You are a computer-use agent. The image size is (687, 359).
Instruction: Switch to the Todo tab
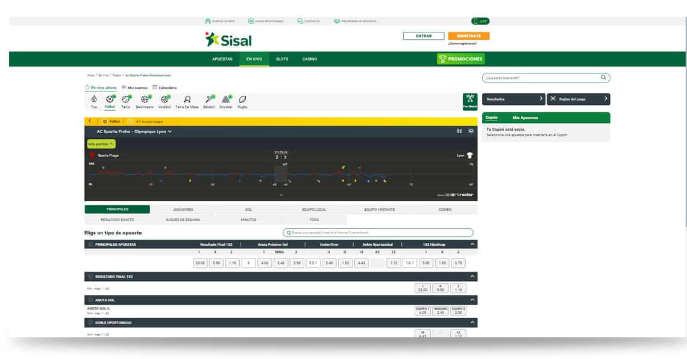click(314, 220)
